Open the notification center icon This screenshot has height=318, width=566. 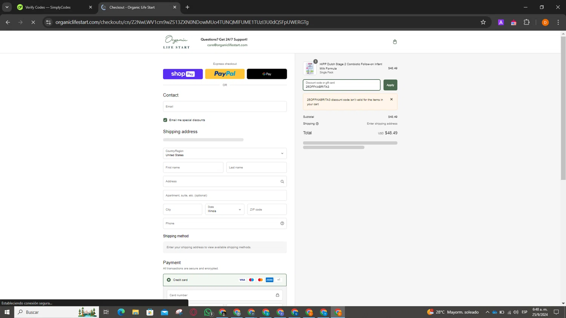[556, 312]
